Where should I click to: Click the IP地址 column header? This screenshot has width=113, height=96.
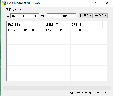[x=87, y=25]
